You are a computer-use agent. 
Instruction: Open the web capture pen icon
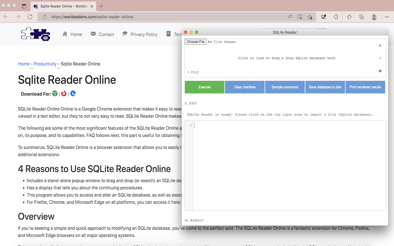[324, 17]
